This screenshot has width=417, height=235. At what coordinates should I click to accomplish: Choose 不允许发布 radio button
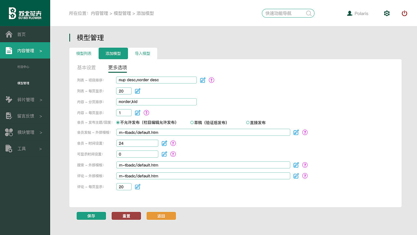pyautogui.click(x=118, y=122)
